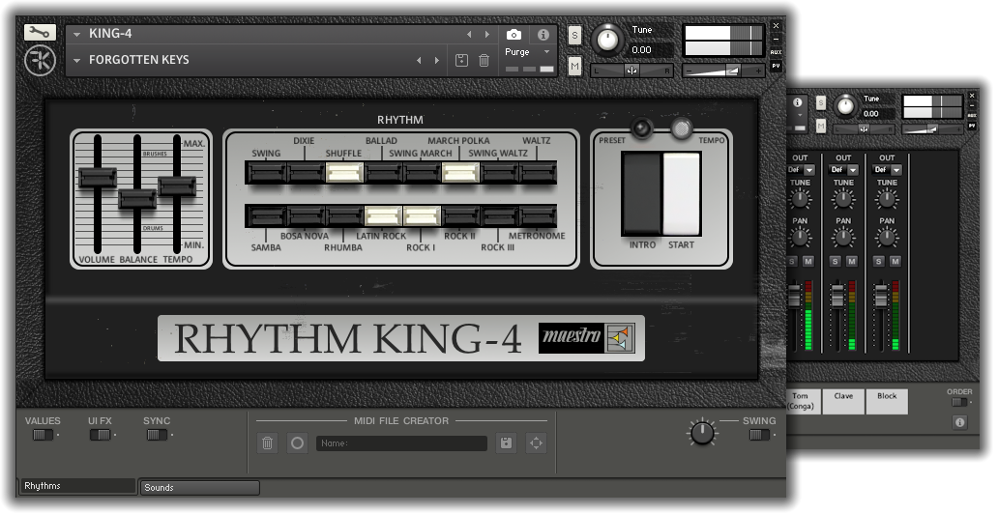Viewport: 998px width, 514px height.
Task: Solo the Block channel with its S button
Action: point(878,262)
